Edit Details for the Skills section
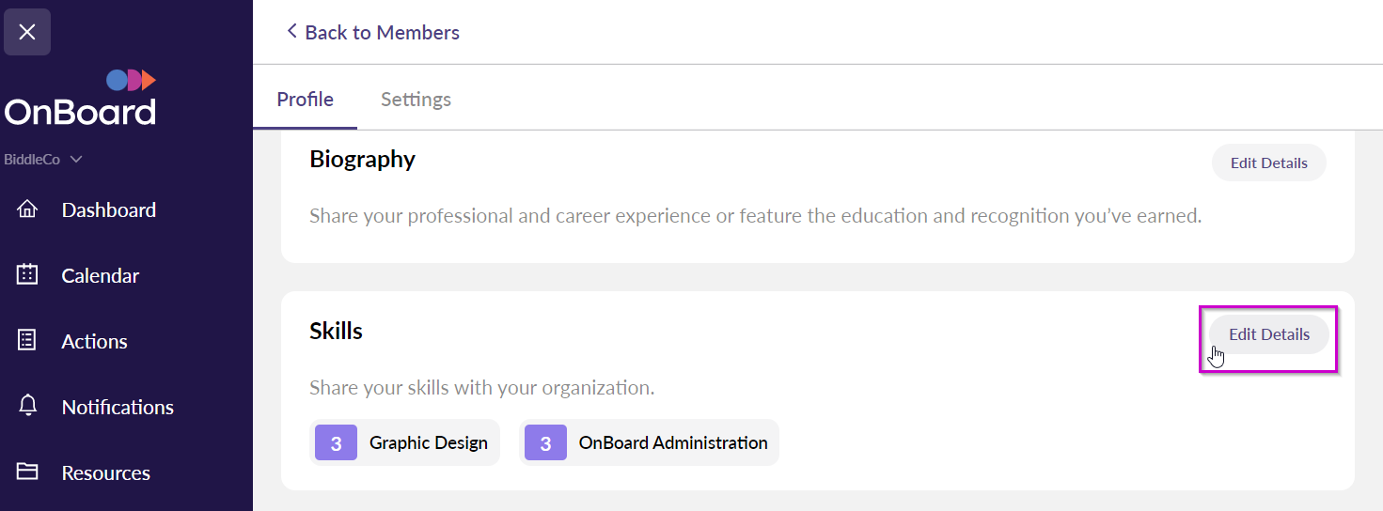 click(1268, 334)
